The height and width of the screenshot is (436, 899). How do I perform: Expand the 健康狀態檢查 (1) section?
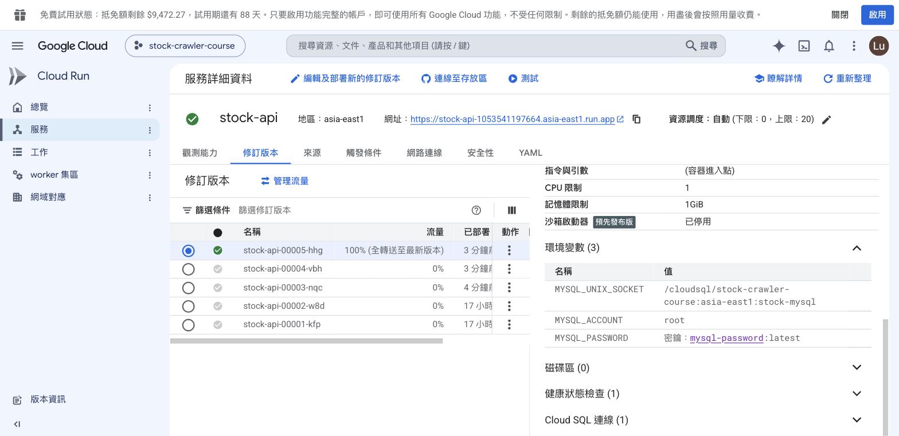(857, 394)
